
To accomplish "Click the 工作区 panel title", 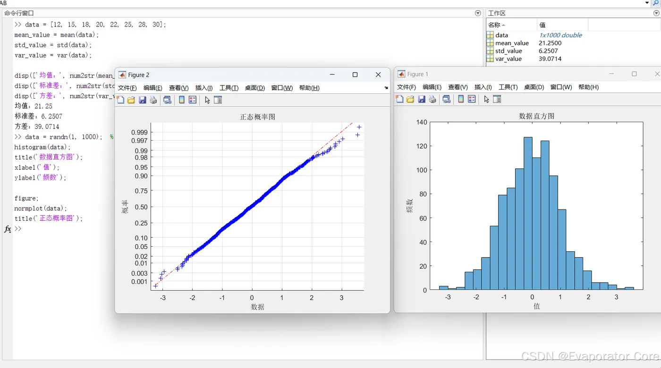I will pos(497,13).
